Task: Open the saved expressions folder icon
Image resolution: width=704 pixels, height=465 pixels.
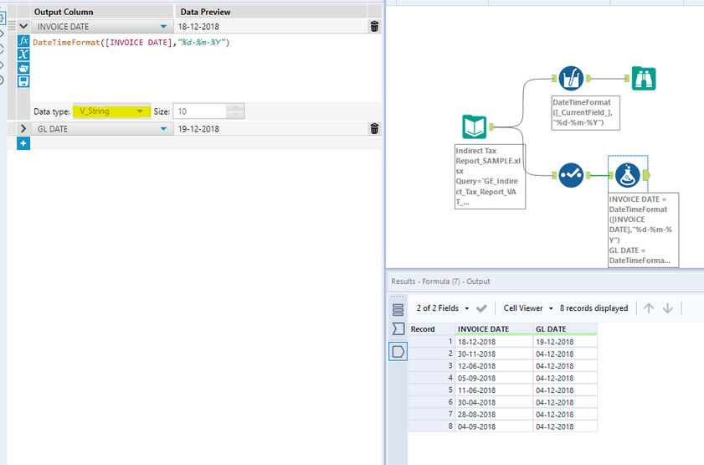Action: [23, 69]
